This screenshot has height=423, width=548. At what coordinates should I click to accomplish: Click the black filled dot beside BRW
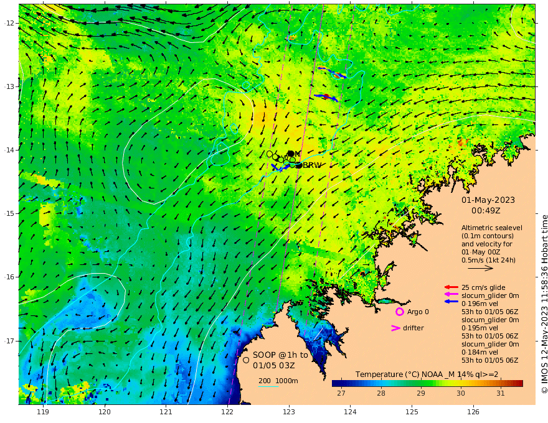299,165
